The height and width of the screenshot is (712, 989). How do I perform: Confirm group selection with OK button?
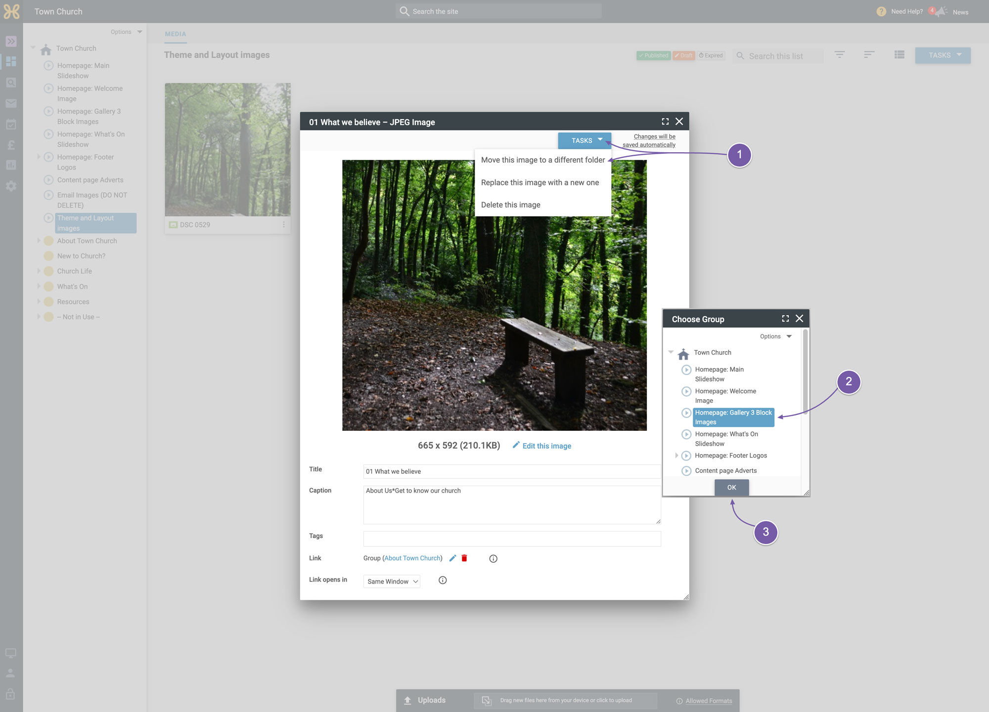point(732,488)
